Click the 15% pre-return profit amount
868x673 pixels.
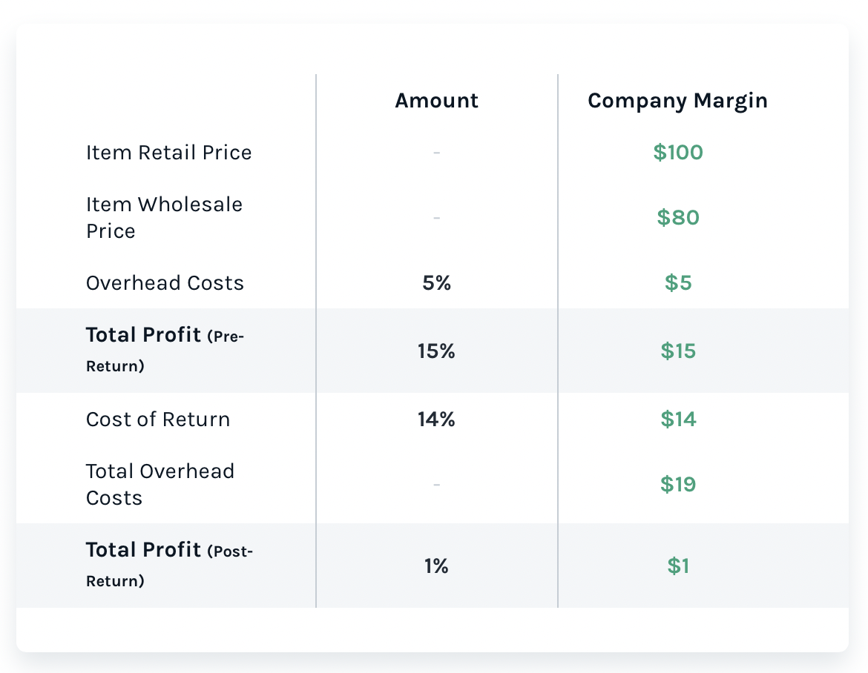[436, 351]
